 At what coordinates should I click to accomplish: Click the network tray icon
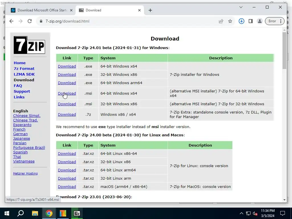click(248, 213)
